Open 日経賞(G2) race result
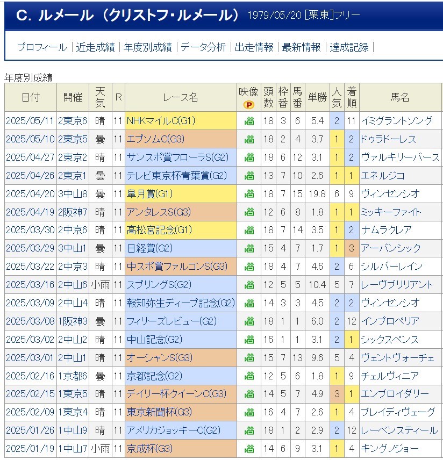The height and width of the screenshot is (460, 443). click(149, 248)
